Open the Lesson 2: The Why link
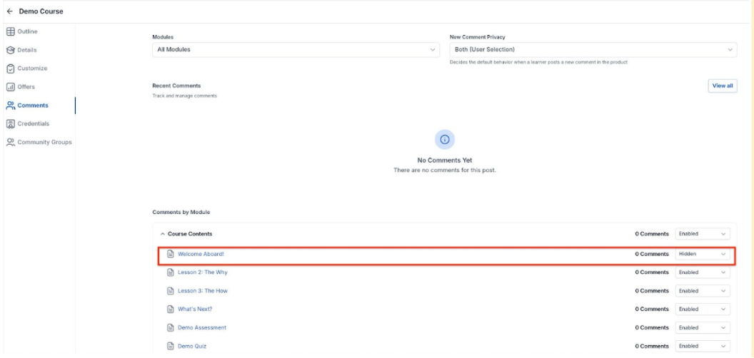 pos(202,272)
